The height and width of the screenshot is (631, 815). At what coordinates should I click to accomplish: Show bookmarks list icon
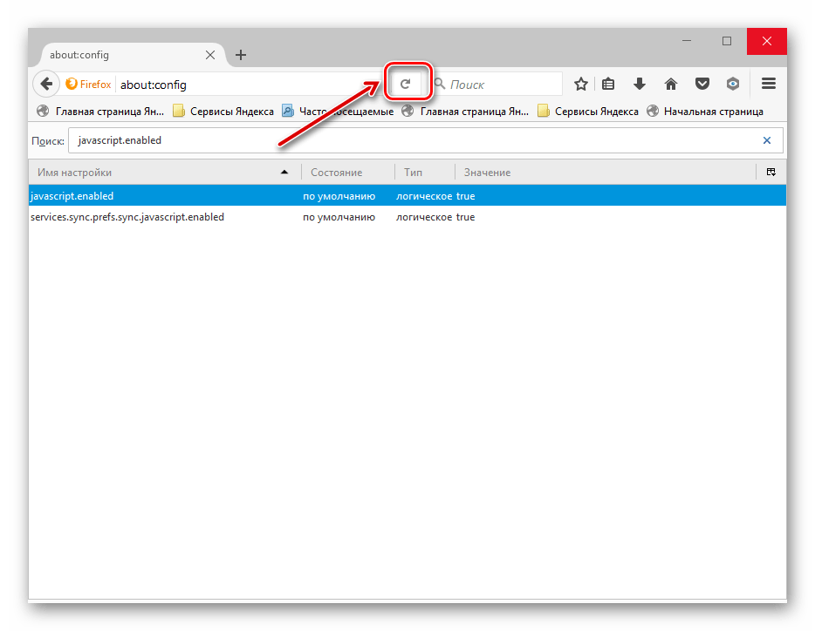[609, 85]
